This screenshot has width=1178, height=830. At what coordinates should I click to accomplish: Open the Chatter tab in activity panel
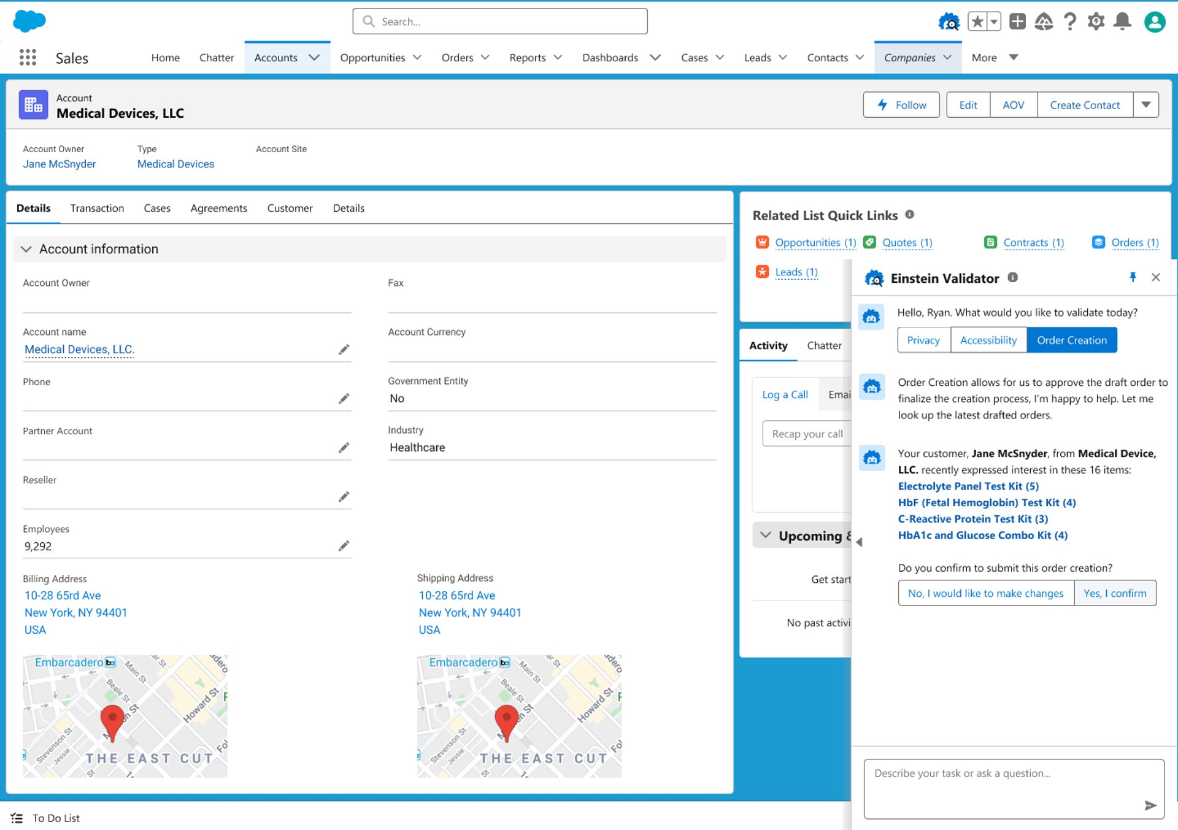click(x=824, y=346)
